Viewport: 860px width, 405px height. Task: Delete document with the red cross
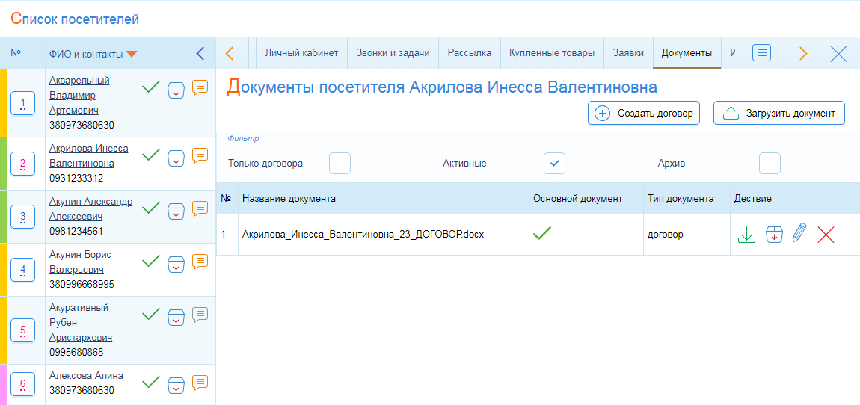[x=826, y=235]
